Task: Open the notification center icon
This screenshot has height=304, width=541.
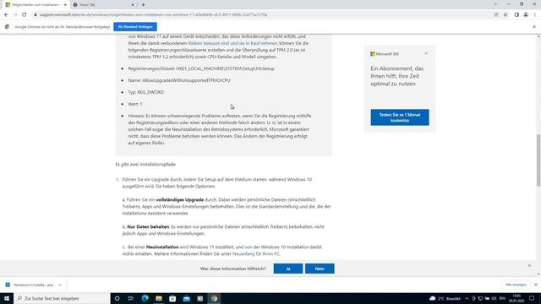Action: point(532,298)
